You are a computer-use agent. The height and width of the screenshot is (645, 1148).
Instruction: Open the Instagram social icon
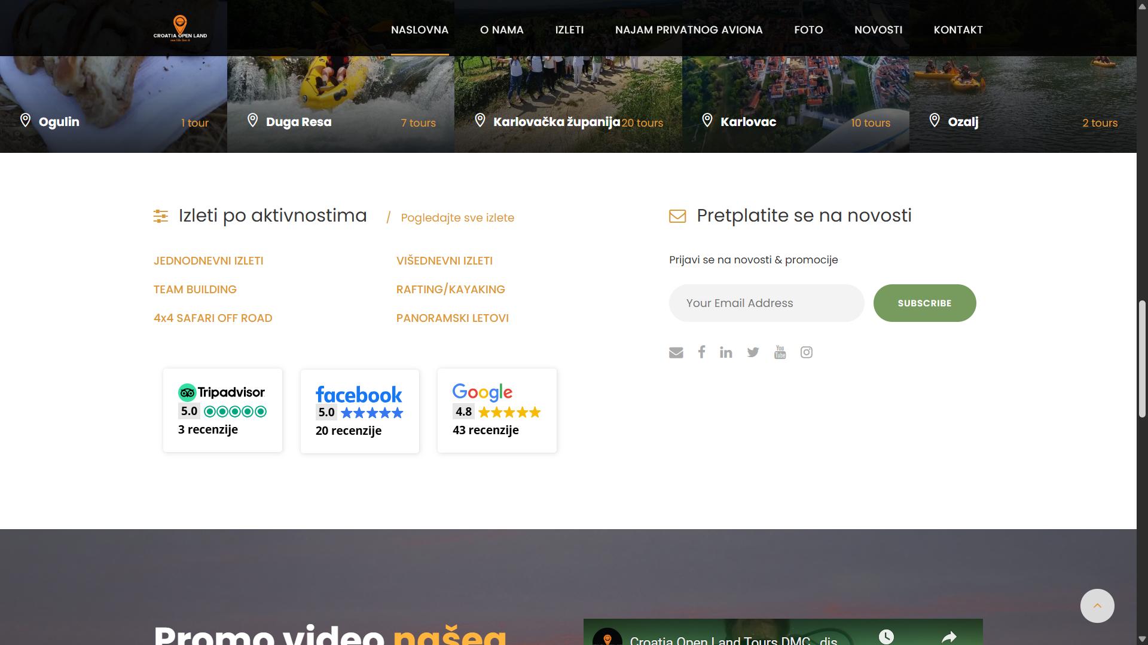coord(807,352)
